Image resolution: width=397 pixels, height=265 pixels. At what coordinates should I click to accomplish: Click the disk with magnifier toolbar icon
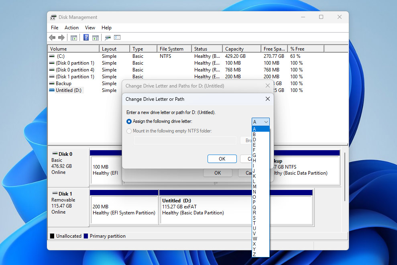click(x=108, y=38)
